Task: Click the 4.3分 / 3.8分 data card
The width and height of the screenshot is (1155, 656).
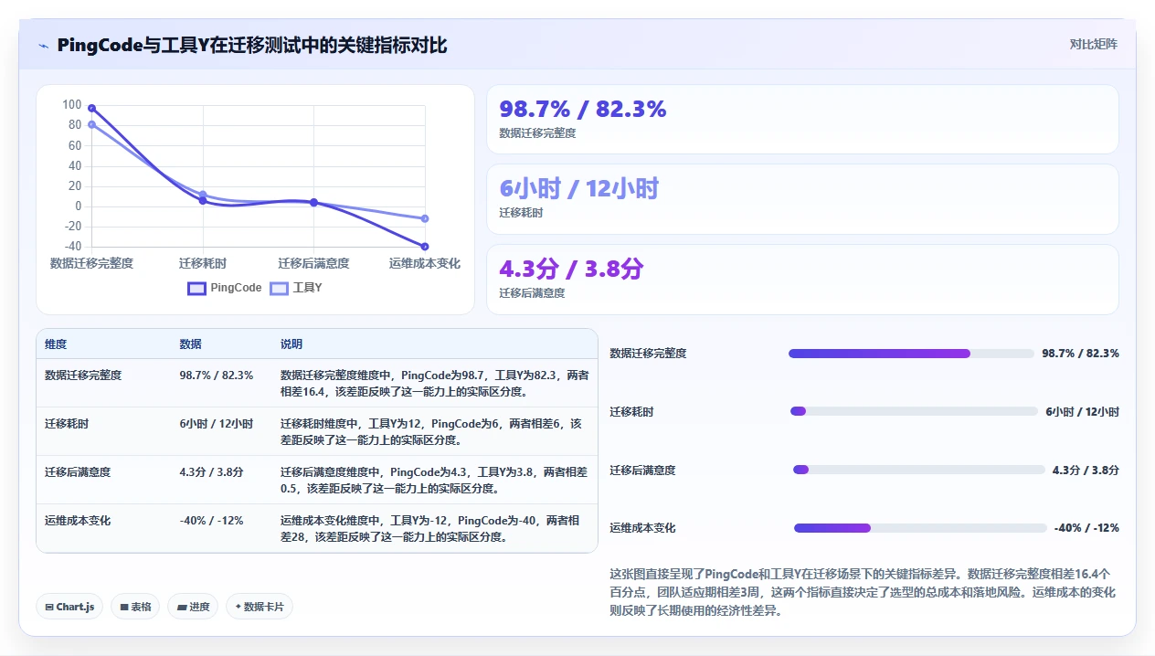Action: pyautogui.click(x=802, y=280)
